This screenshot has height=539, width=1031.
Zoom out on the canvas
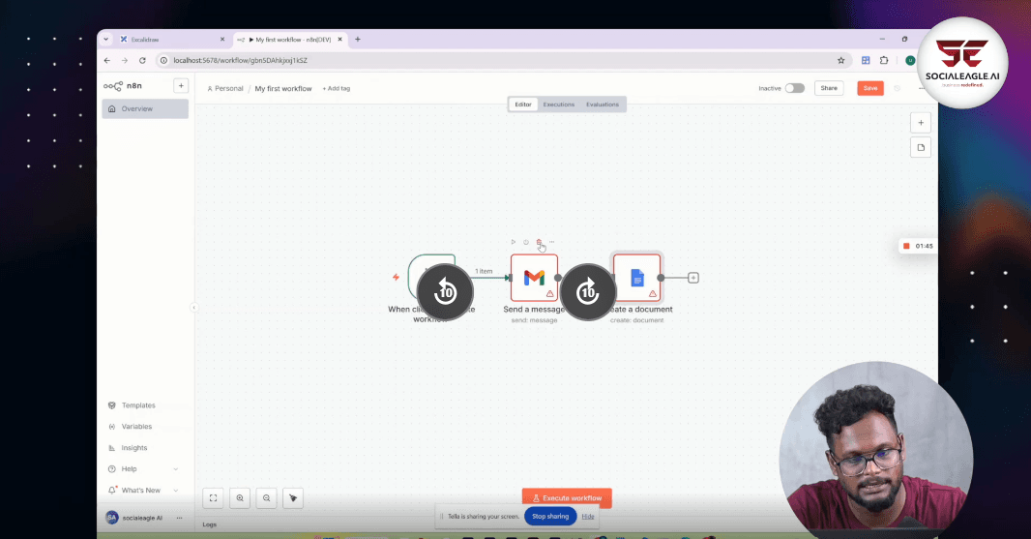266,498
